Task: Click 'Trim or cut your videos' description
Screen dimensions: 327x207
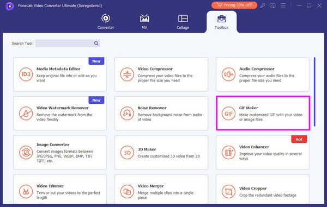Action: [x=69, y=195]
